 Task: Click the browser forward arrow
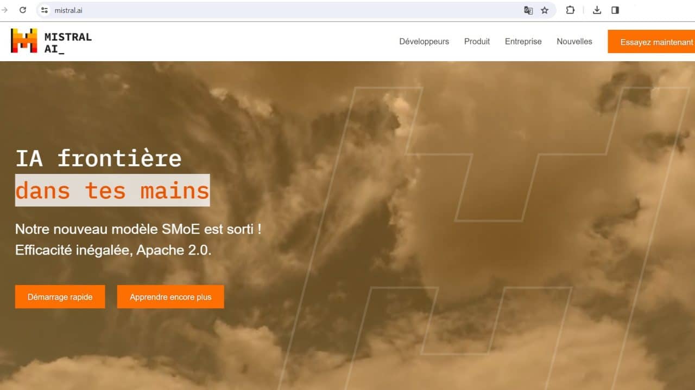[5, 10]
